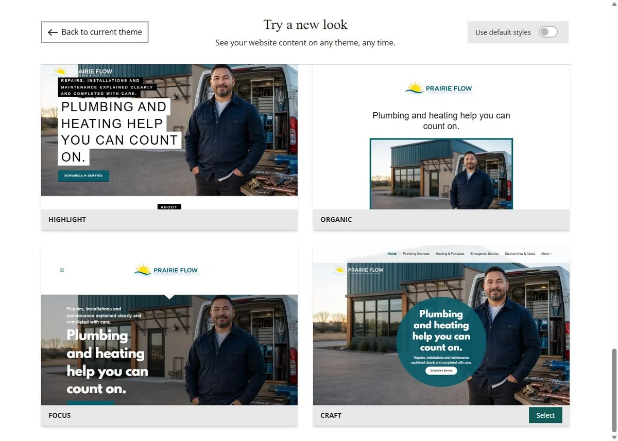This screenshot has width=618, height=441.
Task: Click the ORGANIC theme label
Action: [x=336, y=219]
